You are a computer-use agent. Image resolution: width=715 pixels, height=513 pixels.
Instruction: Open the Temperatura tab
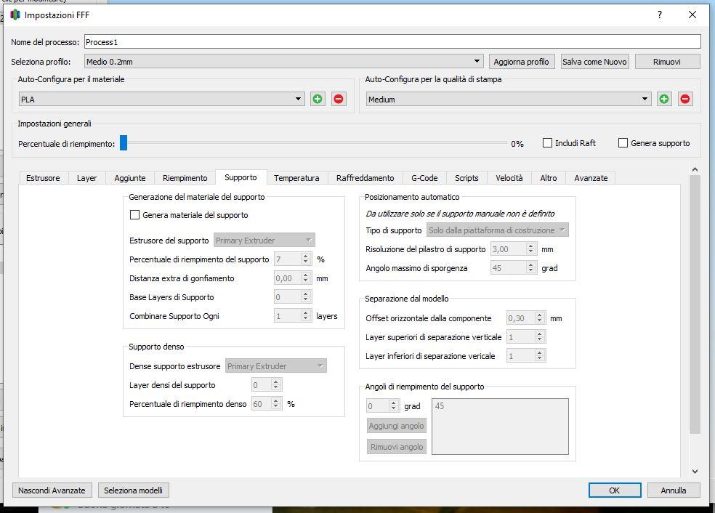(296, 178)
